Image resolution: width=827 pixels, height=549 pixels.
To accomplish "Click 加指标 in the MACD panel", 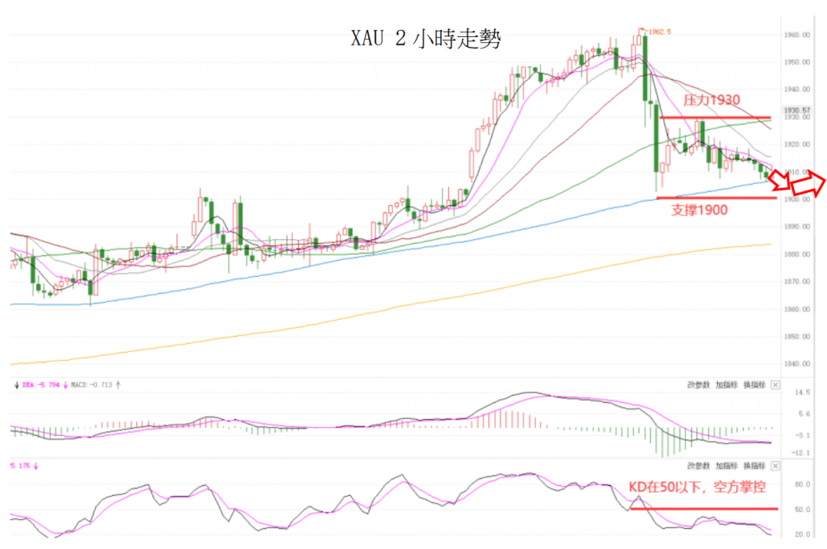I will coord(726,385).
